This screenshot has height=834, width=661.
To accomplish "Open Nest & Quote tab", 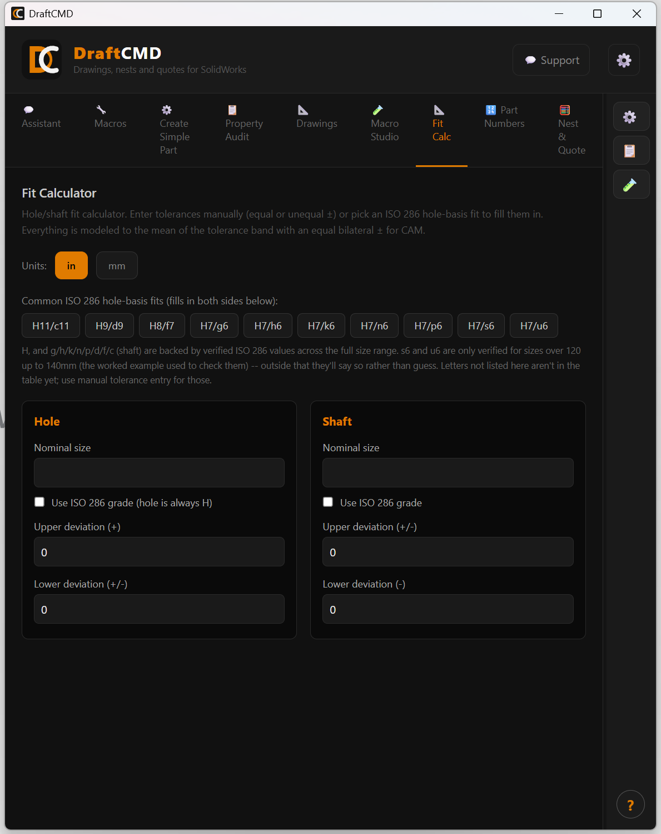I will [571, 130].
